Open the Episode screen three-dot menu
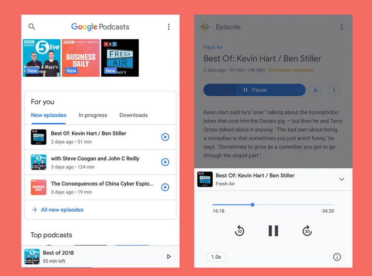Viewport: 372px width, 276px height. (342, 27)
